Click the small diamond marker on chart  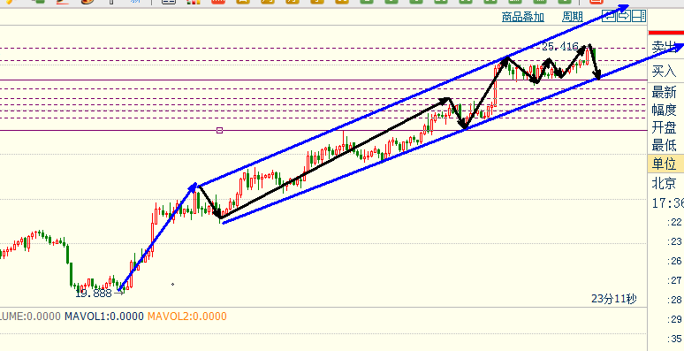point(172,284)
